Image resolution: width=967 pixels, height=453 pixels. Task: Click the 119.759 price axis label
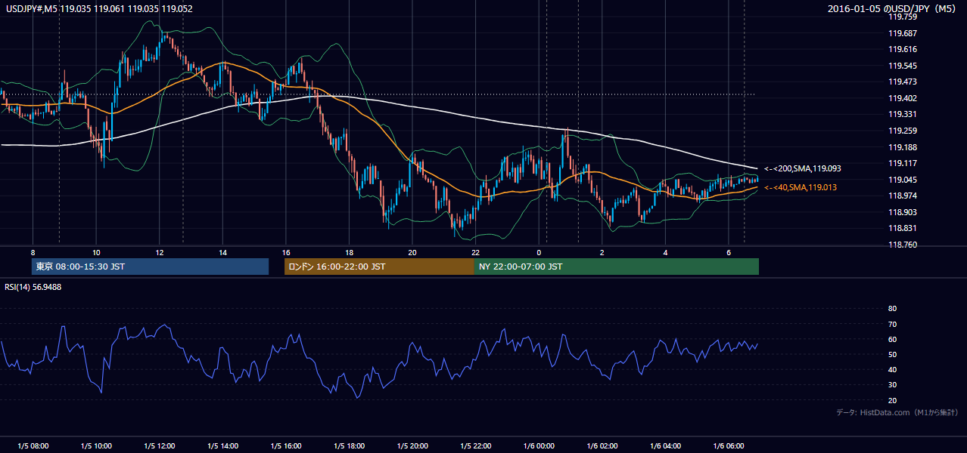click(x=902, y=17)
